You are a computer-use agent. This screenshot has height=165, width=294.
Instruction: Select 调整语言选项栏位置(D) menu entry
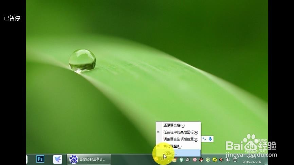178,139
